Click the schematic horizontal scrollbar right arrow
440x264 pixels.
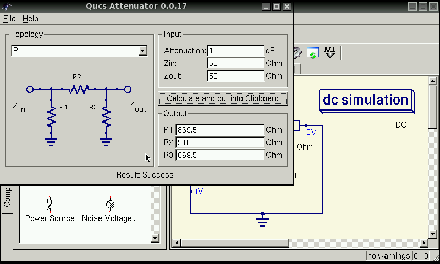(424, 243)
